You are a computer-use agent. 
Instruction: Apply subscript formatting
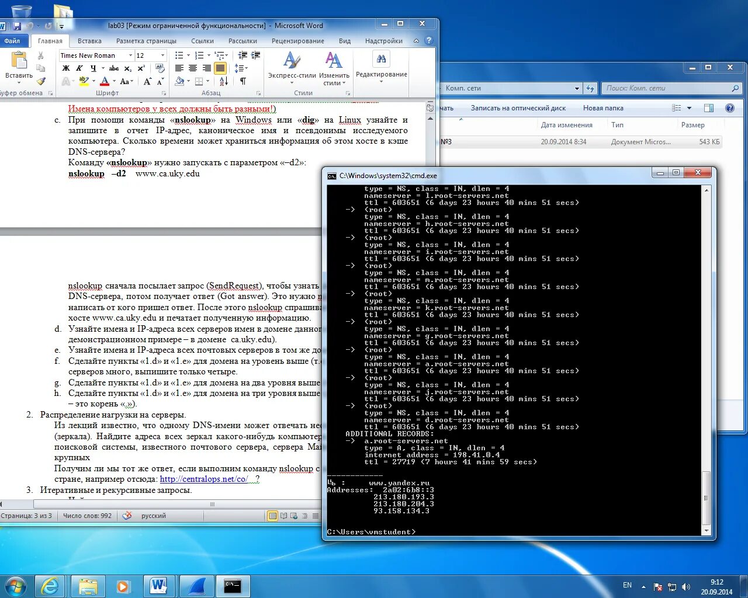[128, 68]
